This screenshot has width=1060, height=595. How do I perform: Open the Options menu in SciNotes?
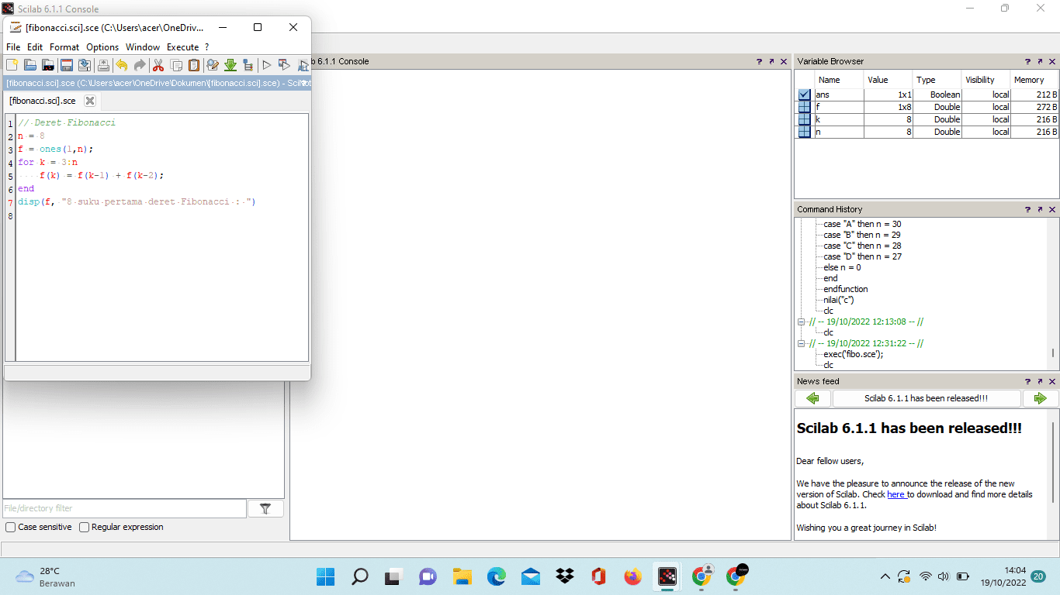(x=102, y=47)
